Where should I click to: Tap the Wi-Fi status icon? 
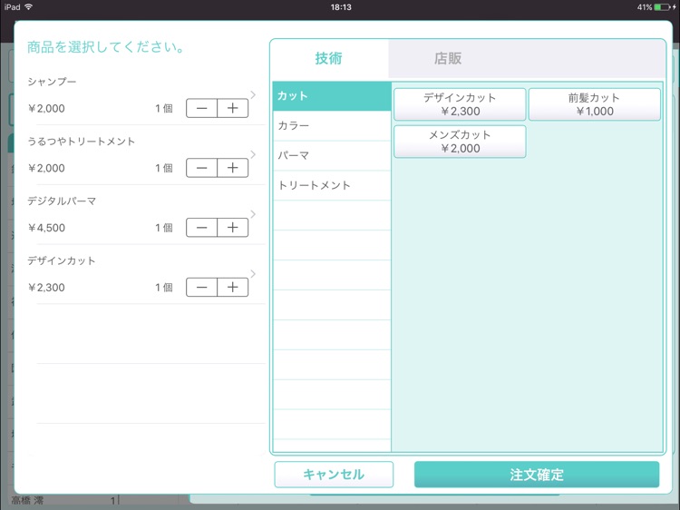tap(29, 7)
